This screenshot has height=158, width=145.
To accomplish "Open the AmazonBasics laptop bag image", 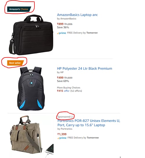I will (x=31, y=35).
